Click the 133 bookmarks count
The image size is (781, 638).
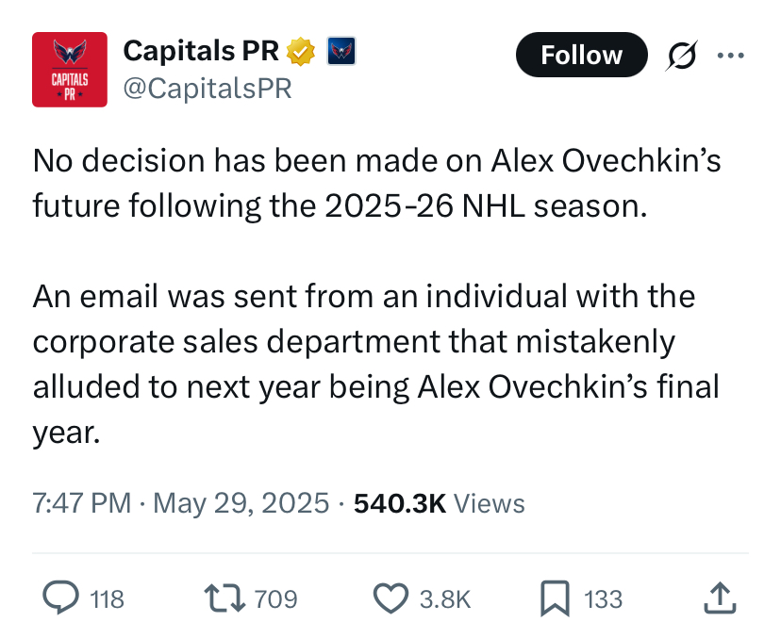(603, 598)
